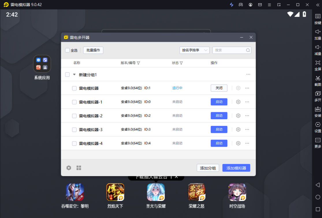The width and height of the screenshot is (322, 218).
Task: Open 按键 keyboard mapping icon
Action: (318, 16)
